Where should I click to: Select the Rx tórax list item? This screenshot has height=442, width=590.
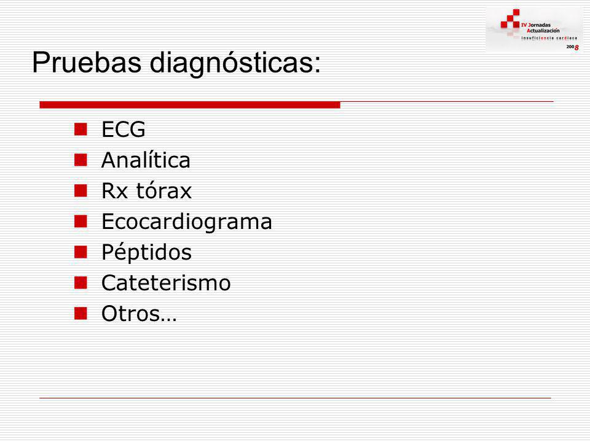[147, 190]
